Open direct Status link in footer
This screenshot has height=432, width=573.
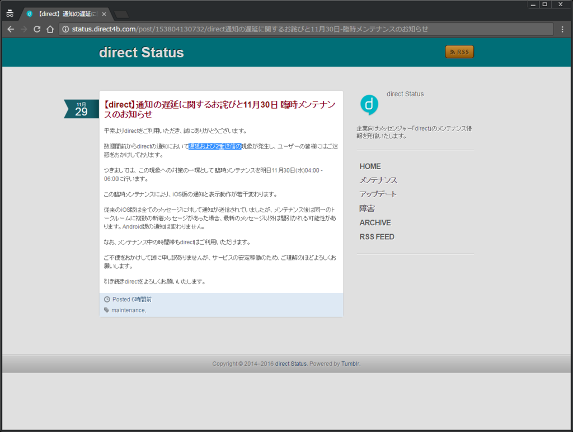[x=291, y=364]
